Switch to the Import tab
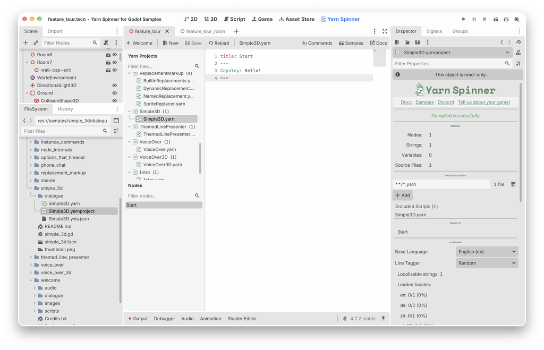This screenshot has height=350, width=544. 55,31
